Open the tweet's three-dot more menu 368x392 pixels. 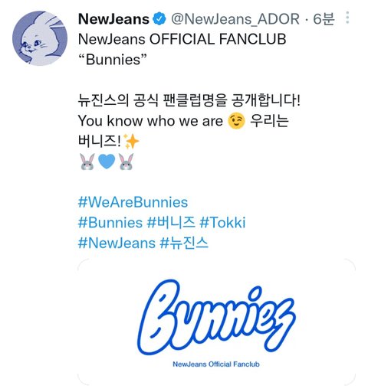347,18
